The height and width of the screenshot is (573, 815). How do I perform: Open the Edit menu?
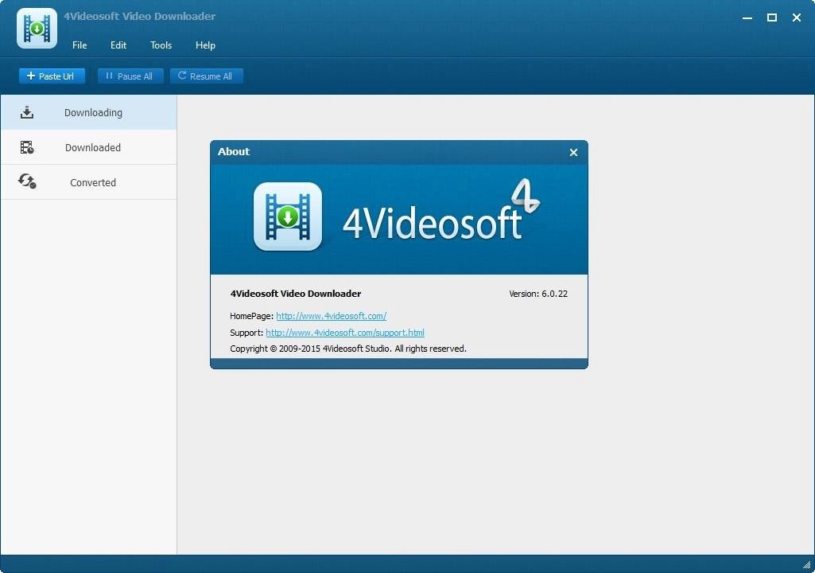[118, 45]
